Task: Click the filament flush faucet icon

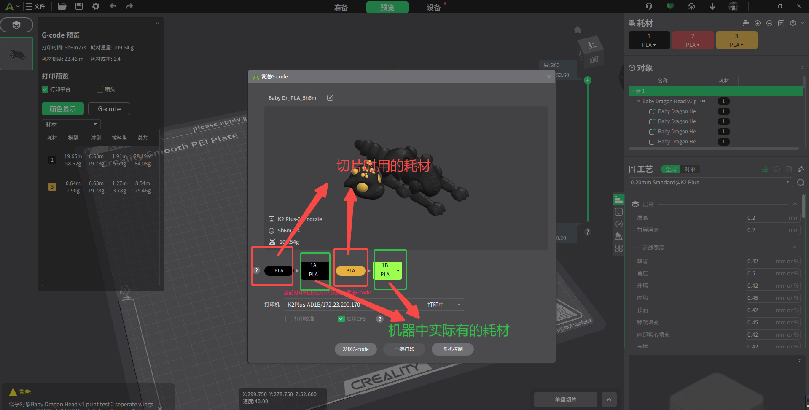Action: (x=746, y=23)
